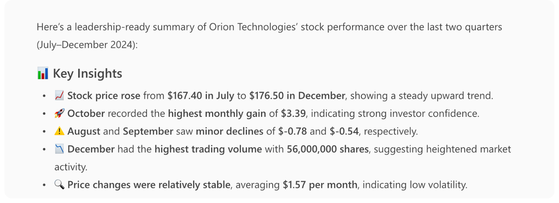Click the rocket emoji before October

point(59,113)
